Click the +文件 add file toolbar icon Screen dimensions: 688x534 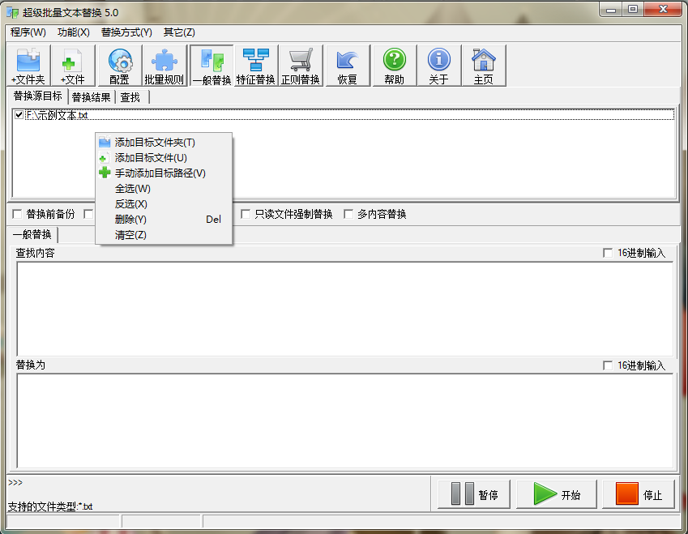[x=73, y=66]
